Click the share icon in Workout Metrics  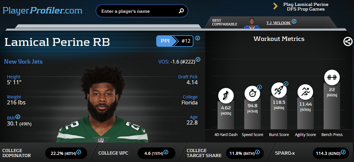click(x=348, y=41)
